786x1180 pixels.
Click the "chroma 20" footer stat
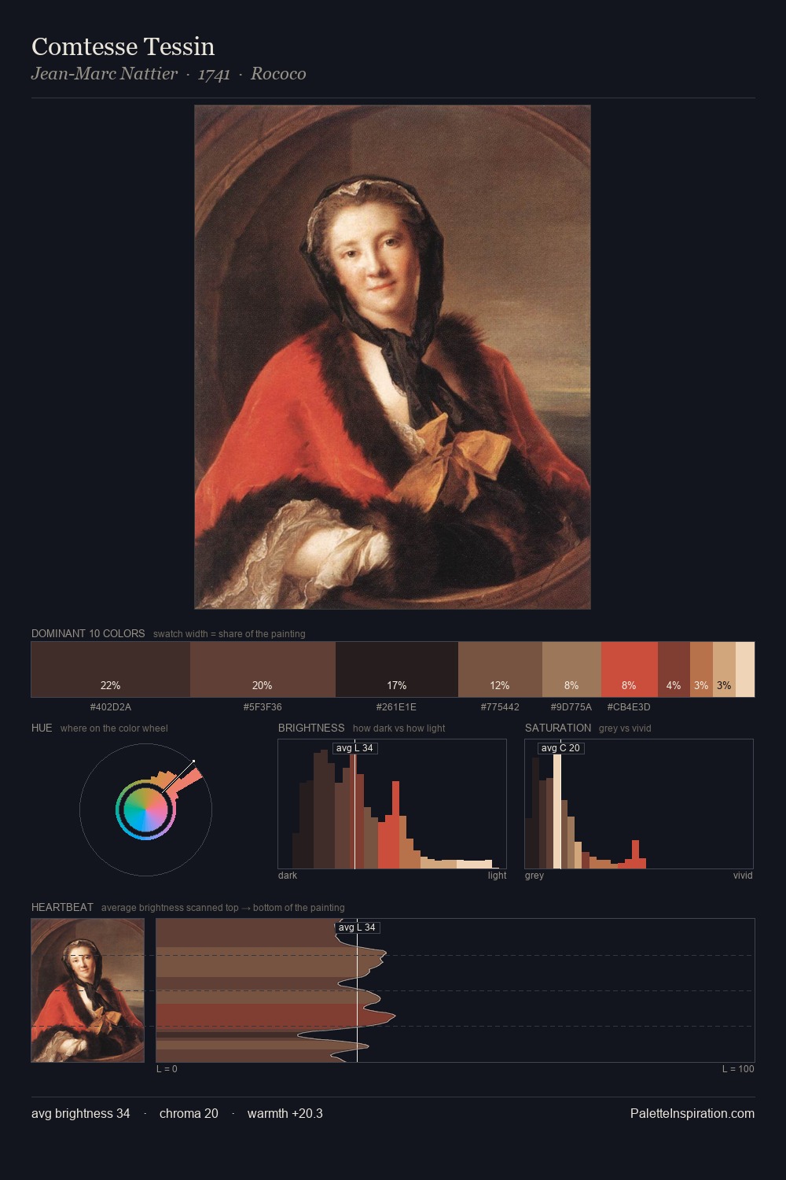189,1113
